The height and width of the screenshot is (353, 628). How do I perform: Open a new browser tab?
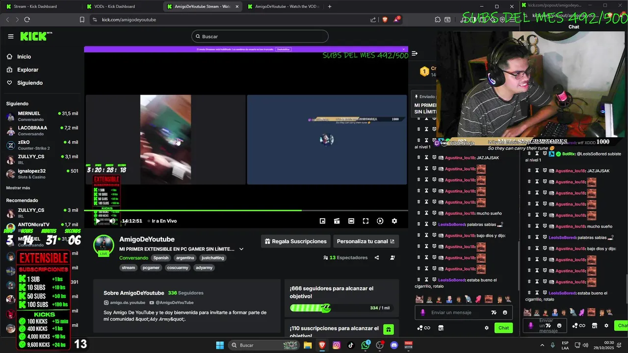click(x=329, y=6)
